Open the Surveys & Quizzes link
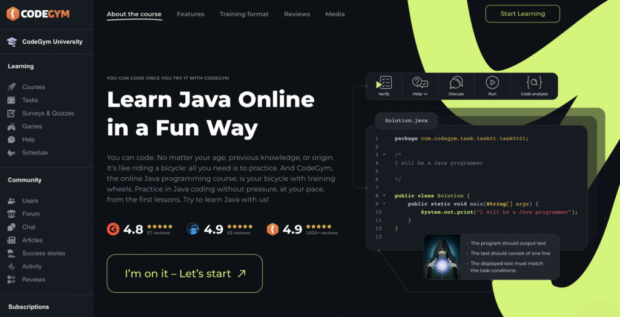Screen dimensions: 620x317 [48, 114]
